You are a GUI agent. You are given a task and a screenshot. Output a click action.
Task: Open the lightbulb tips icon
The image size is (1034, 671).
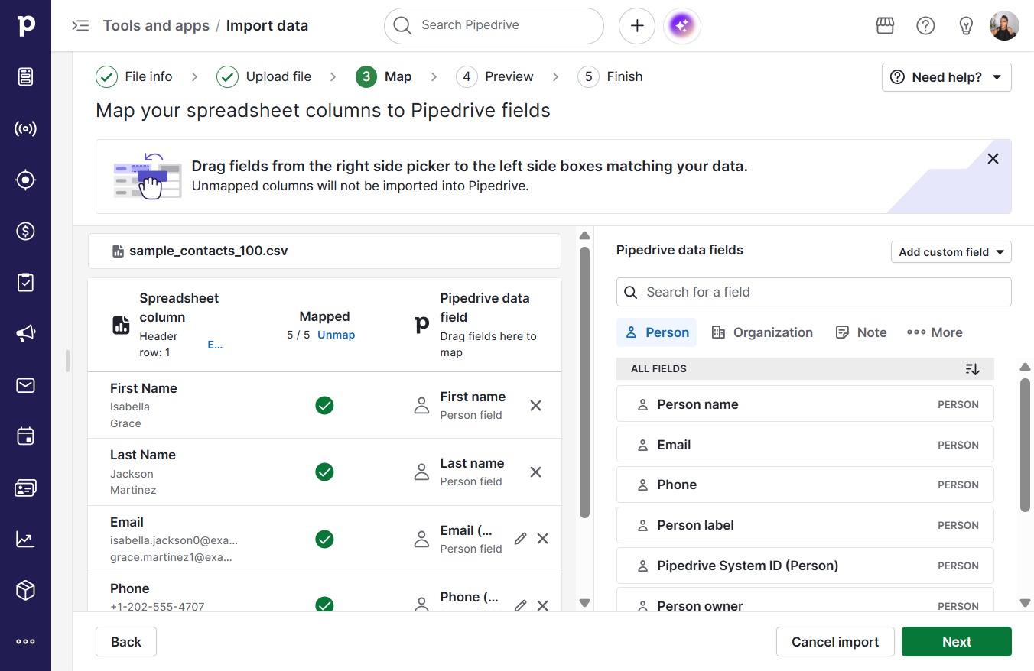coord(966,26)
